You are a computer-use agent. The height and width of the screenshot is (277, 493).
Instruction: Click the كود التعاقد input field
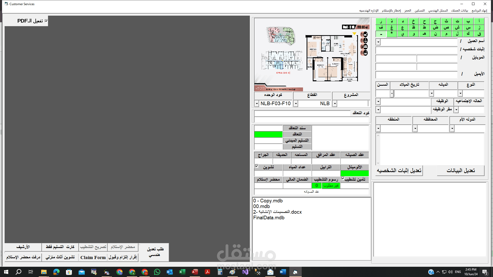point(302,113)
